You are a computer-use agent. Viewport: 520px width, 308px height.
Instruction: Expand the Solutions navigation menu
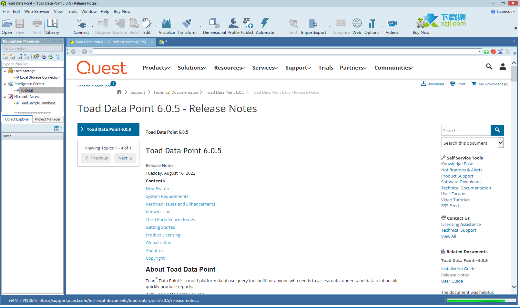(x=192, y=68)
